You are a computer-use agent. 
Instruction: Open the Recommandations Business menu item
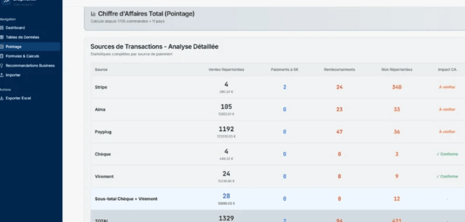click(x=30, y=66)
